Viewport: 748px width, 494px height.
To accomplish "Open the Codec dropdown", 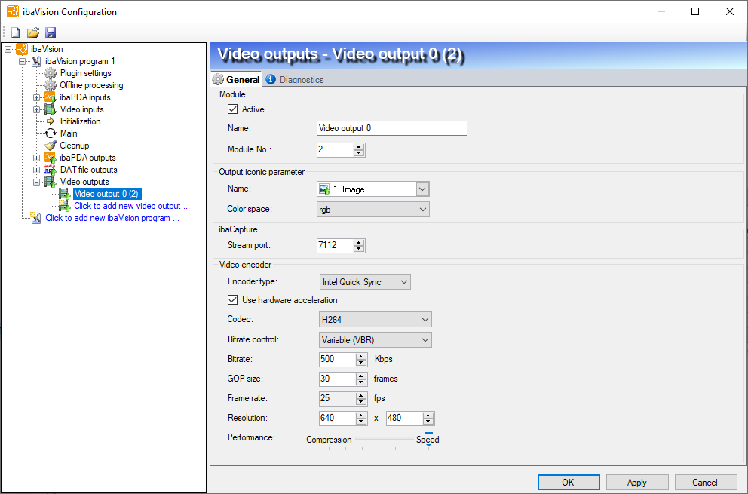I will [376, 319].
